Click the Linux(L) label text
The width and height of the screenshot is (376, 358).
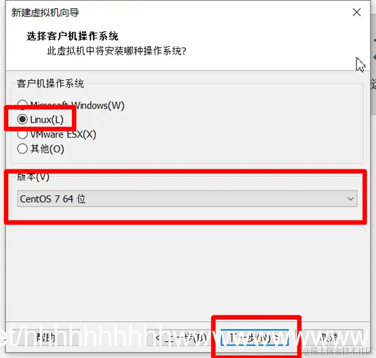pyautogui.click(x=47, y=119)
